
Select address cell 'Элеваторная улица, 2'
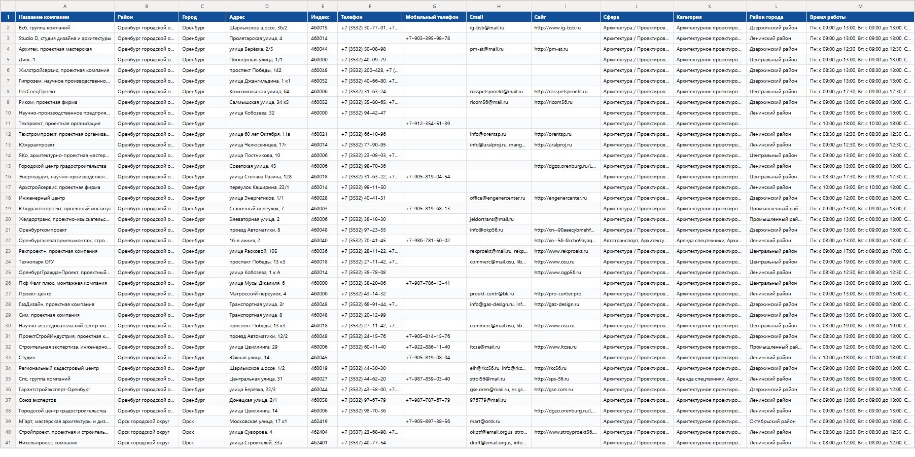pyautogui.click(x=267, y=219)
